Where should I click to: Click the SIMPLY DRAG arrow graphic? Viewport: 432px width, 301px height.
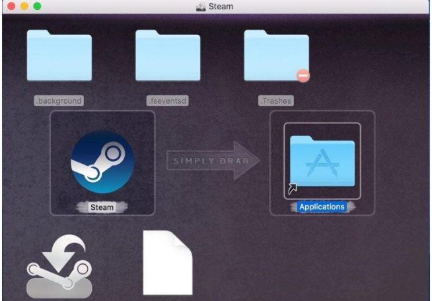point(212,161)
